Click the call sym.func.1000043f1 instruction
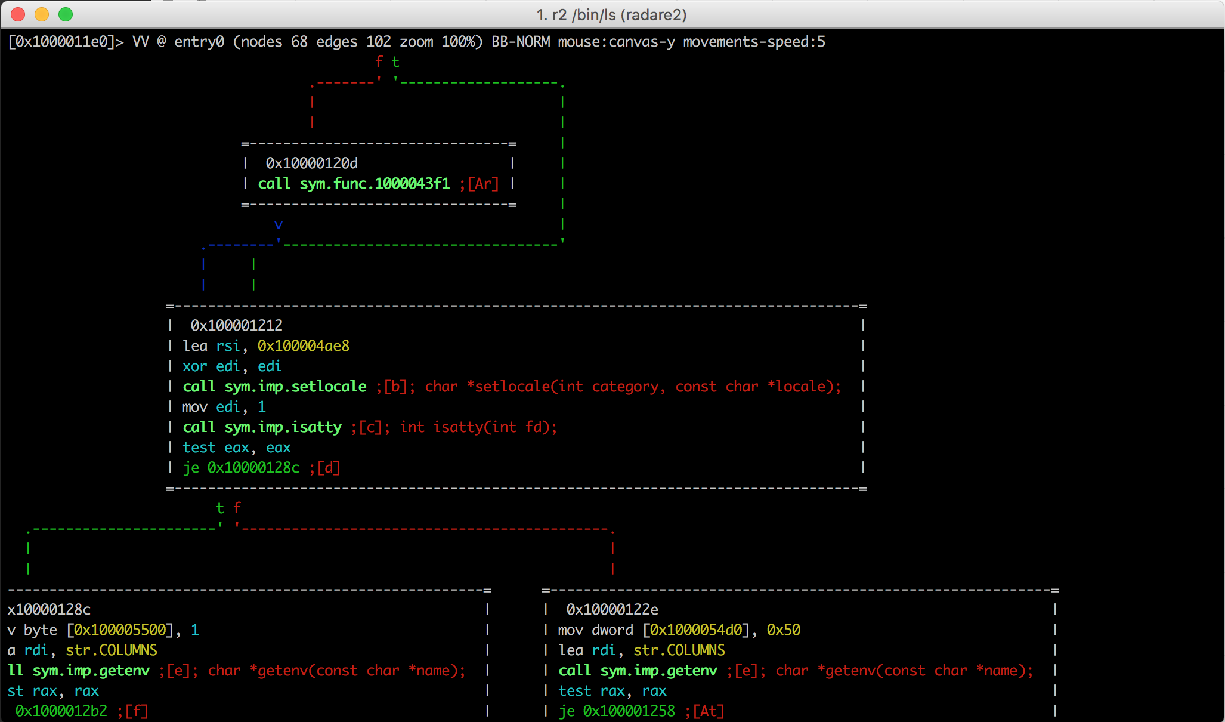 click(354, 183)
